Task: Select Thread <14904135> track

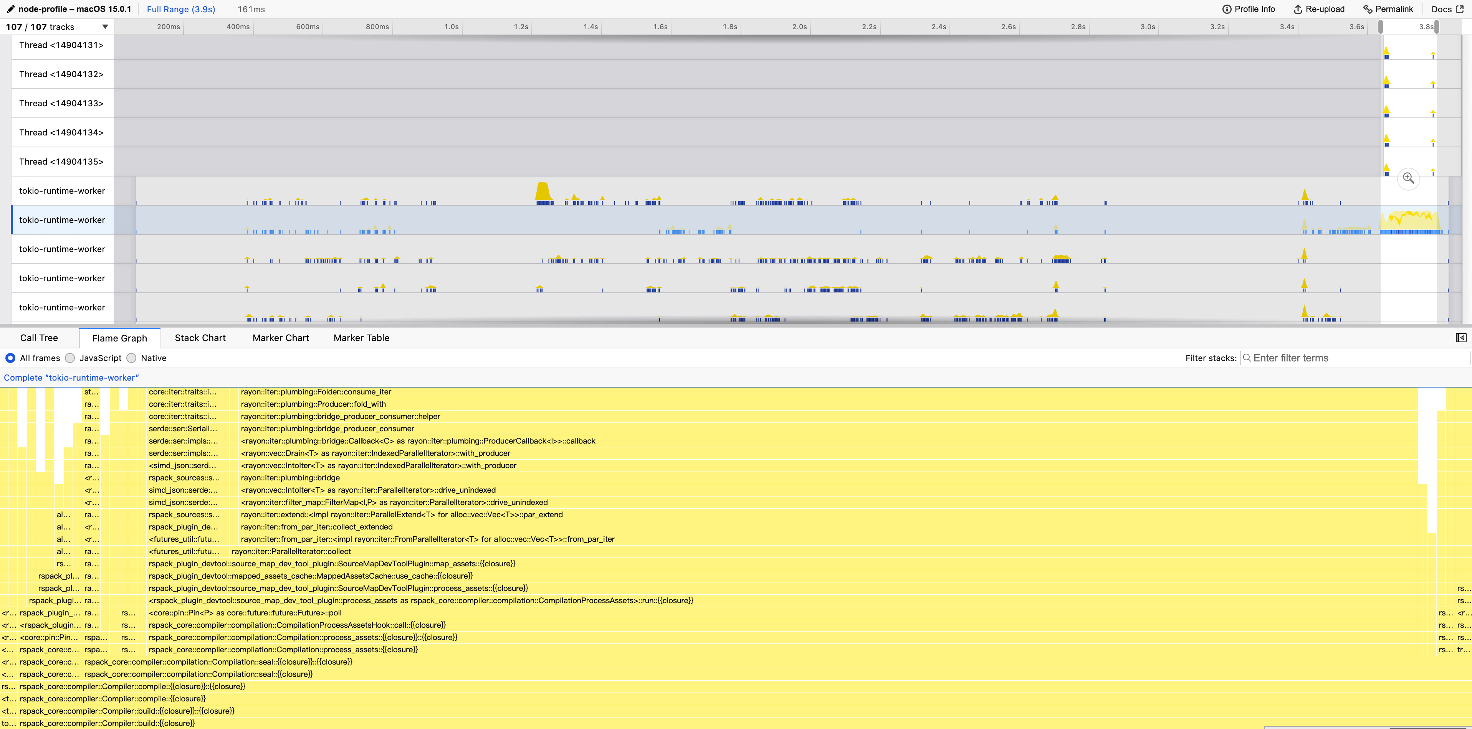Action: tap(62, 162)
